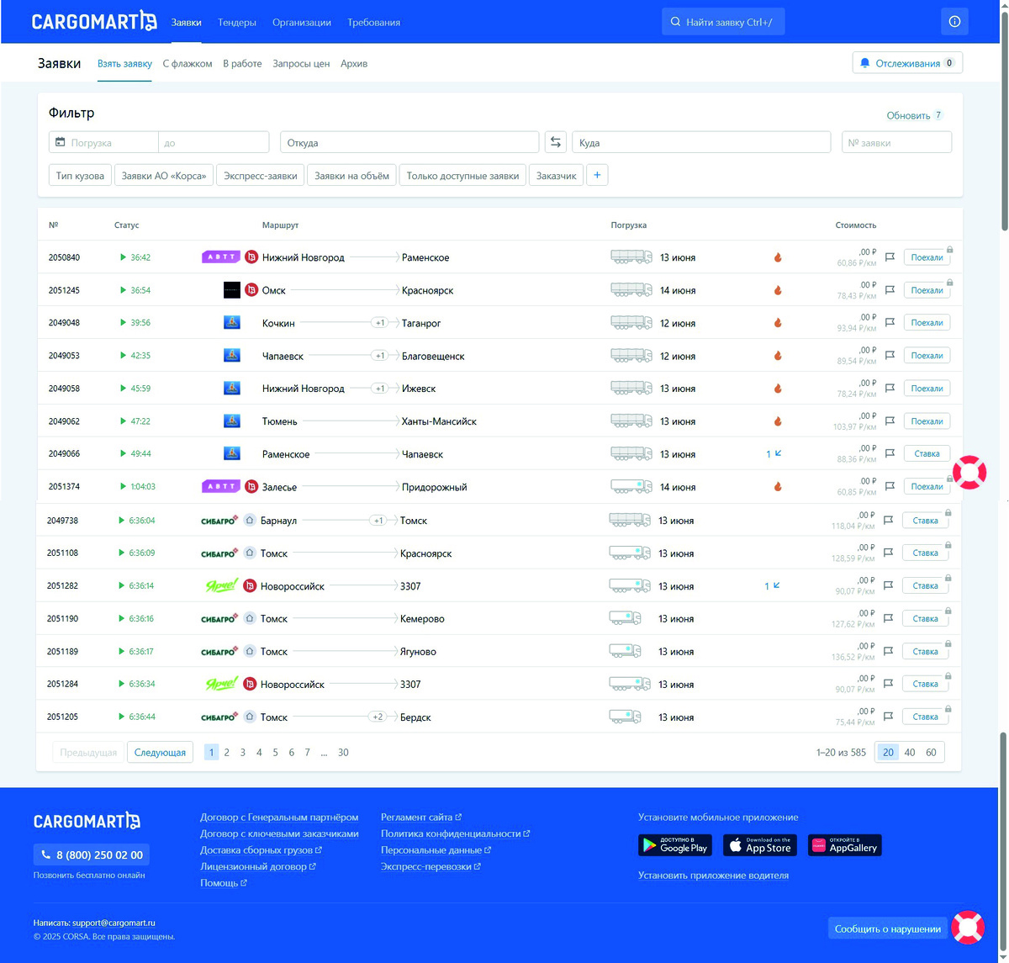Open Регламент сайта link
The height and width of the screenshot is (963, 1009).
click(x=421, y=817)
